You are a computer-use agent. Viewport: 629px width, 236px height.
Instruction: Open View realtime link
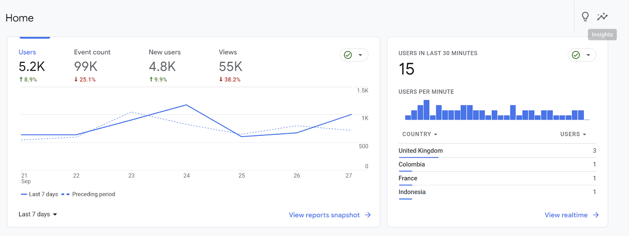coord(566,215)
